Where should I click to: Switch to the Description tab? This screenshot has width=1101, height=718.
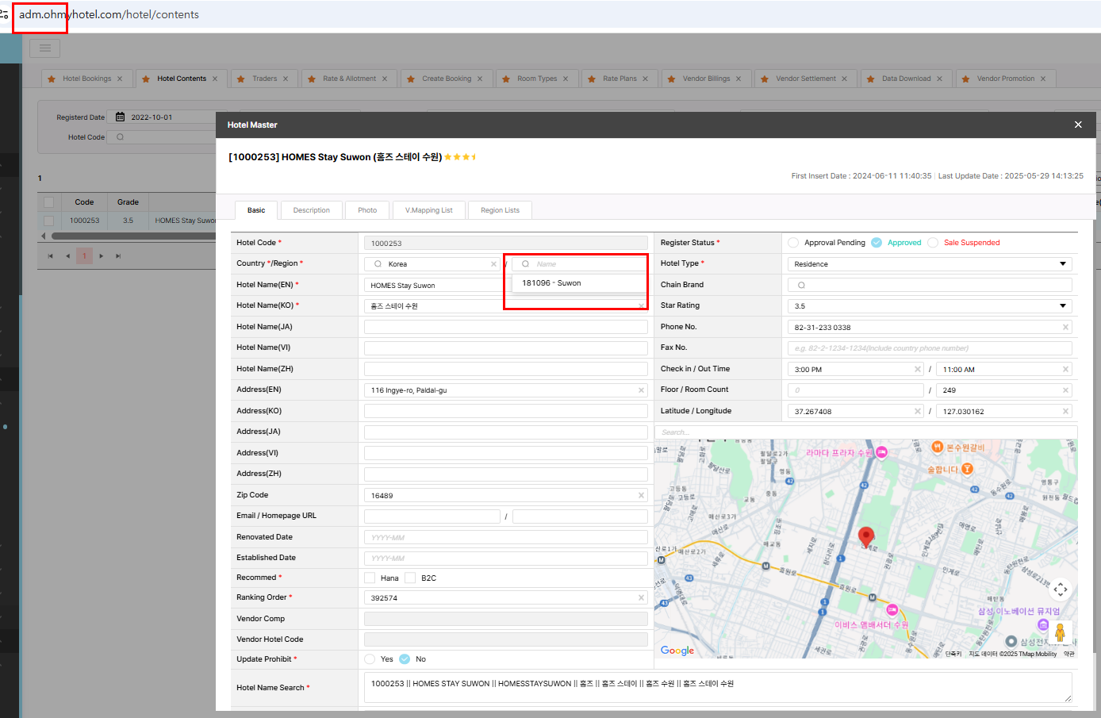311,210
